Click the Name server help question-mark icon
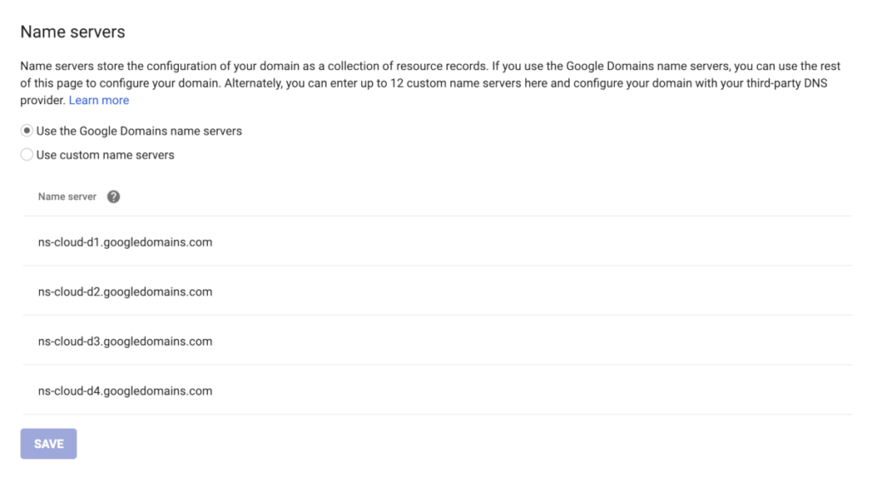The height and width of the screenshot is (478, 872). click(113, 197)
